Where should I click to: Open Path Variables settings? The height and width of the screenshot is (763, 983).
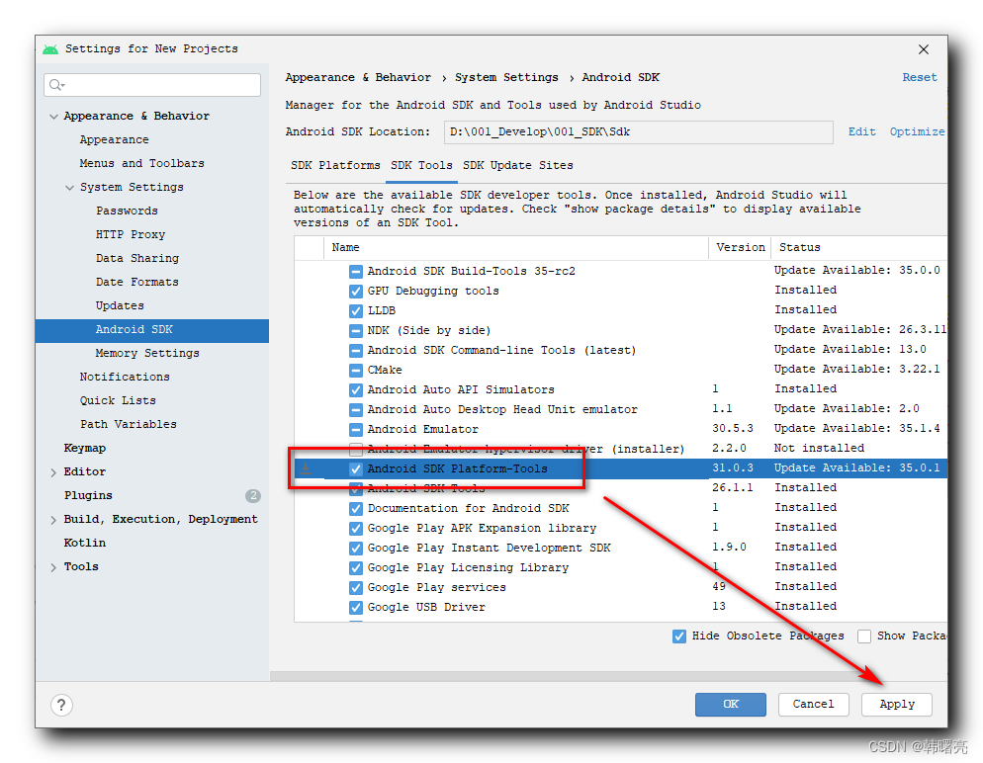pos(129,425)
